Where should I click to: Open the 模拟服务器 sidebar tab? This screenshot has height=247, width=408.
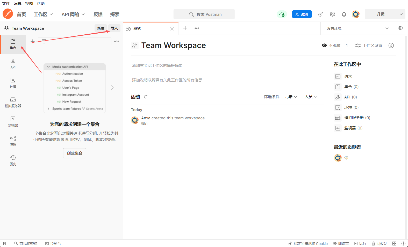13,102
